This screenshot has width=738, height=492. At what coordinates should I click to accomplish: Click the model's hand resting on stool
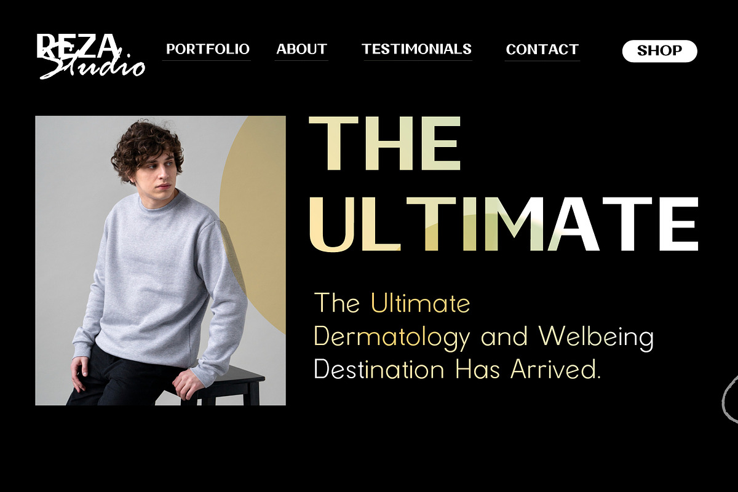188,384
